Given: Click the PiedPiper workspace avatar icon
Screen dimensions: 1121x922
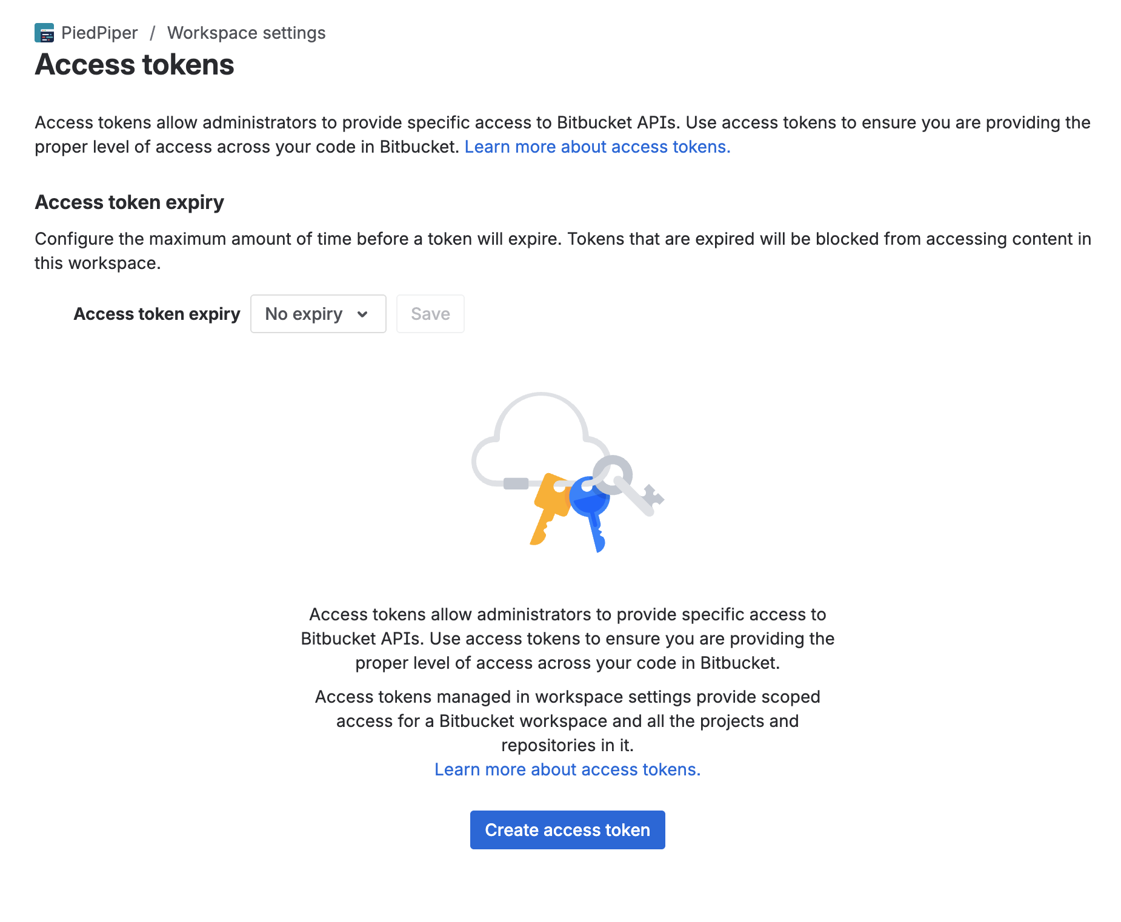Looking at the screenshot, I should pyautogui.click(x=44, y=33).
